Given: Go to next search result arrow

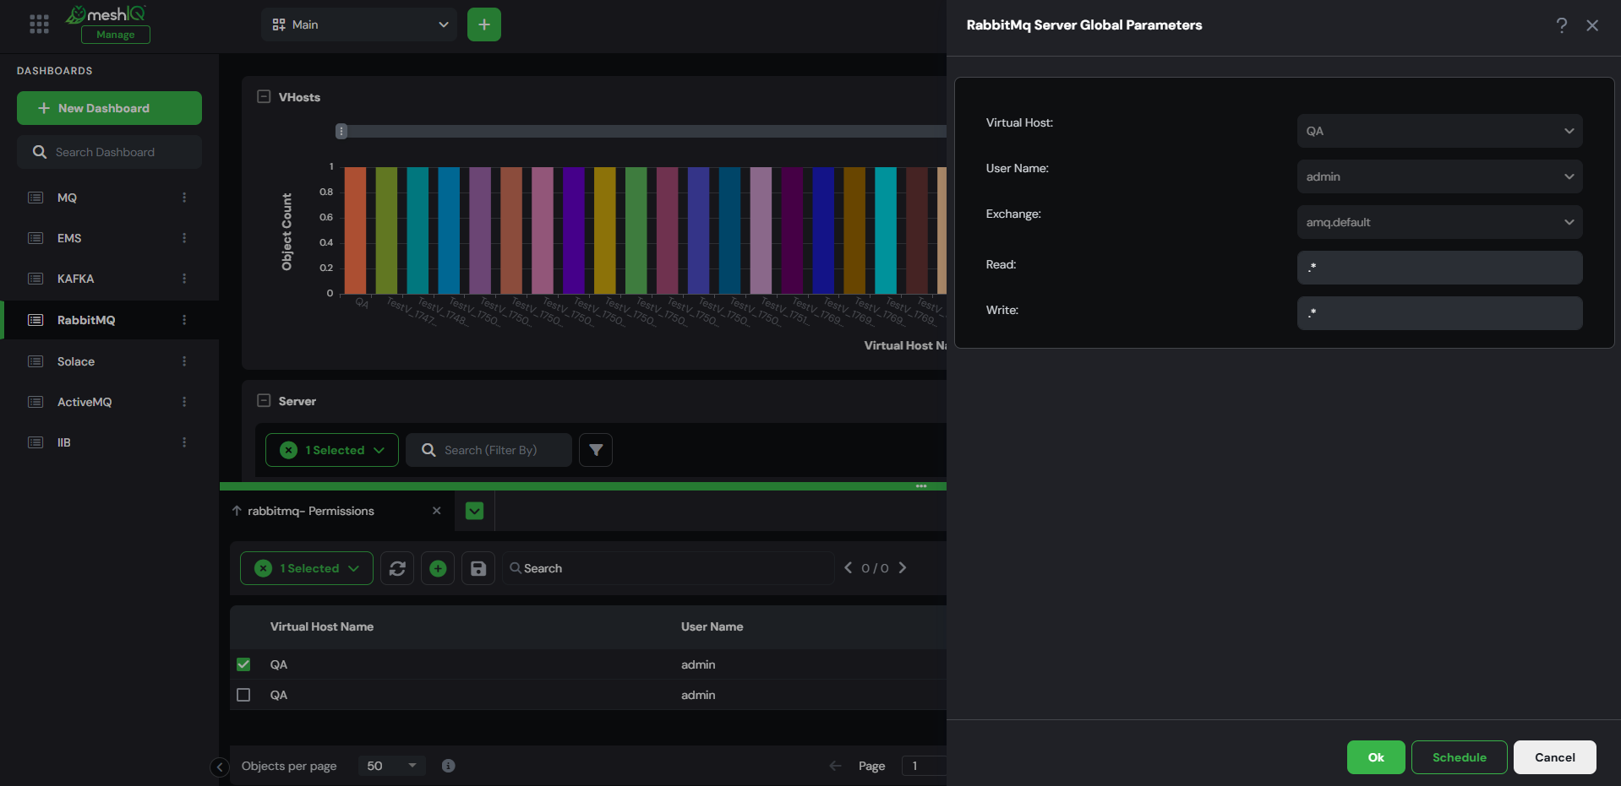Looking at the screenshot, I should [x=903, y=568].
